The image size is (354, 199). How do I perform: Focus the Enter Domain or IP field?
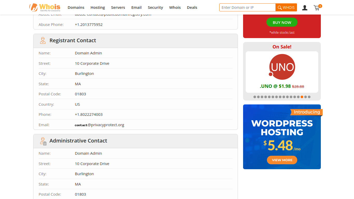(x=247, y=8)
